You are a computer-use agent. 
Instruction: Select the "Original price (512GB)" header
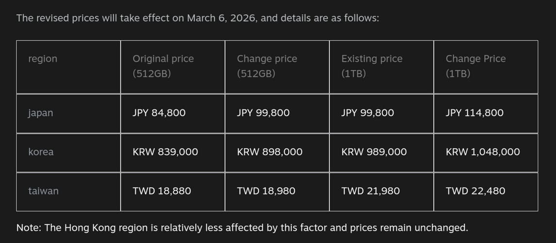coord(163,66)
